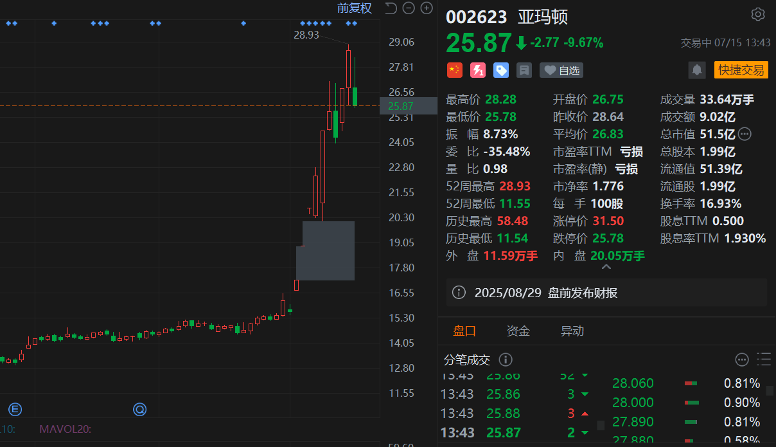Click the stock name 亚玛顿
This screenshot has height=447, width=776.
pos(543,17)
